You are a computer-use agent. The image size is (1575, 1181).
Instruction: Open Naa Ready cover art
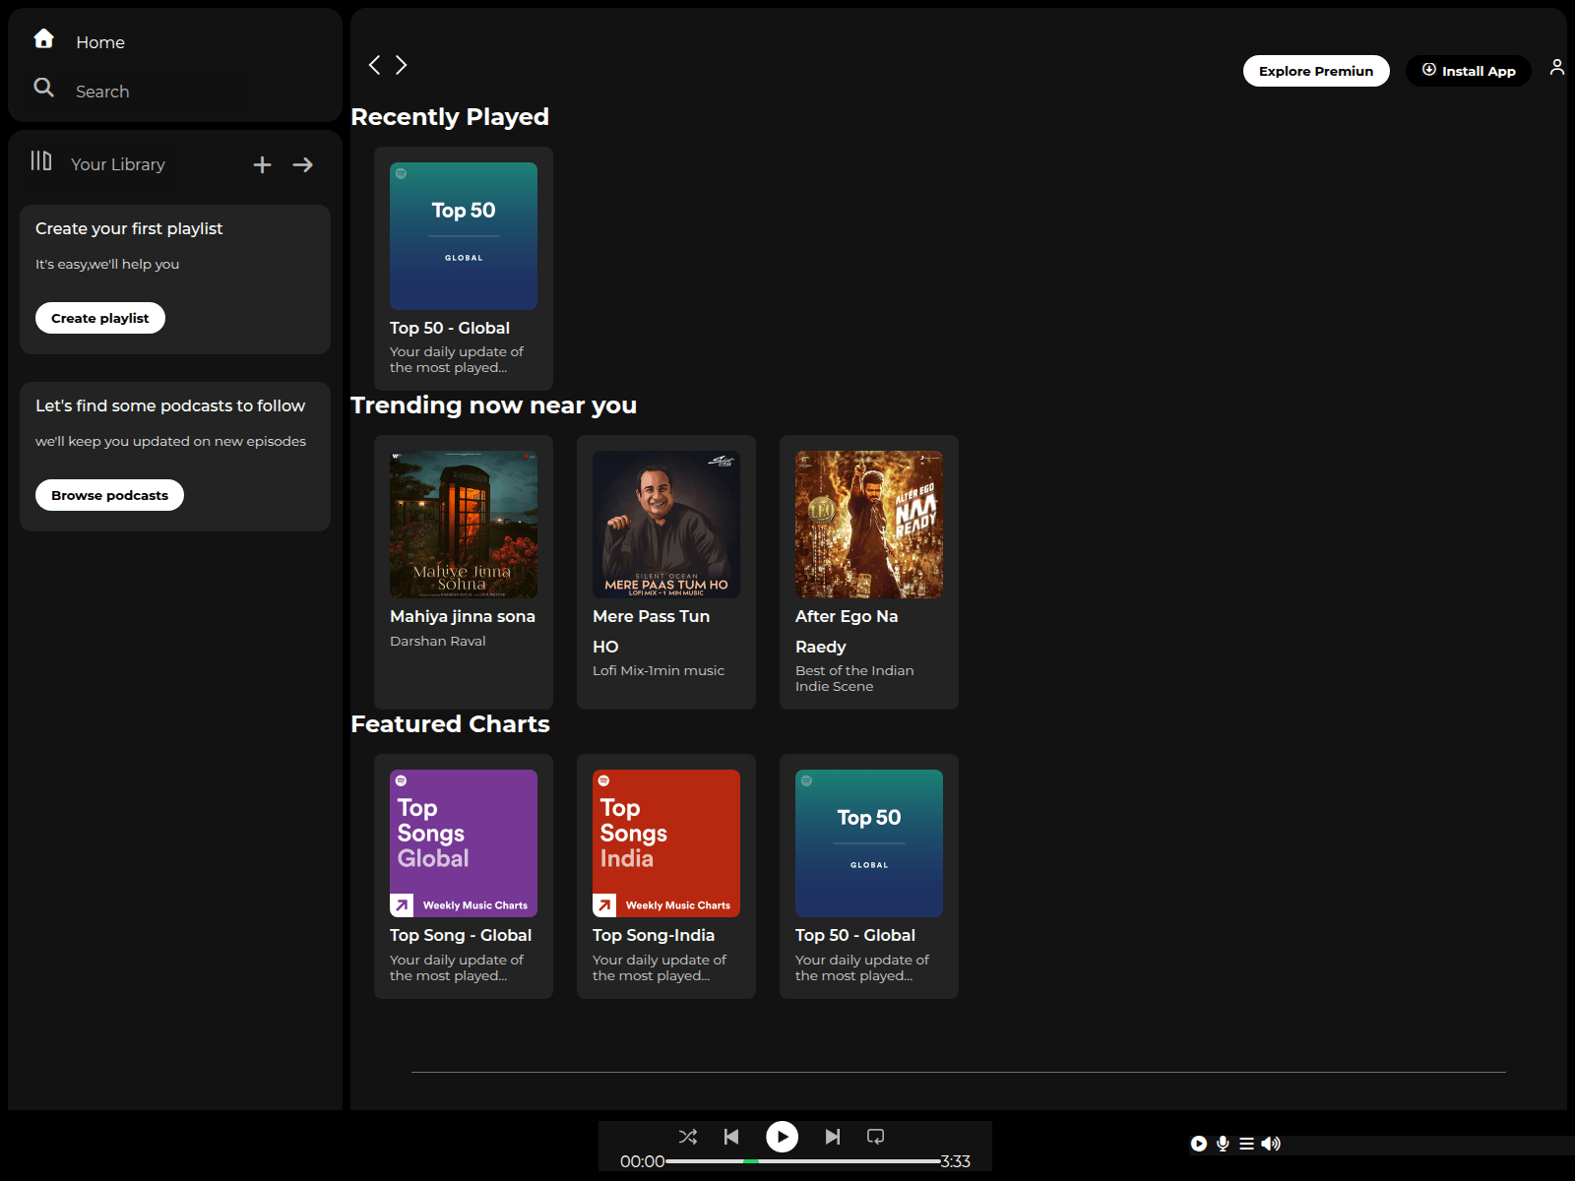coord(869,525)
